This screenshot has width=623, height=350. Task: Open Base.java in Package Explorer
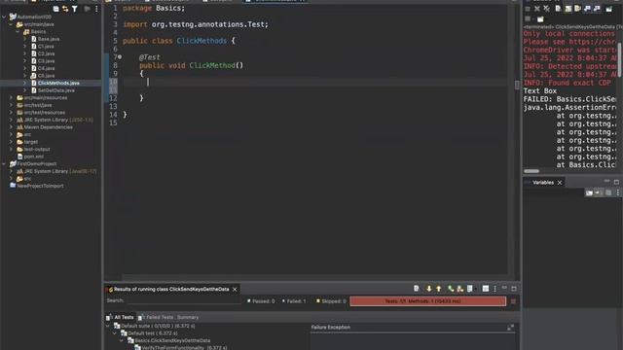tap(49, 39)
